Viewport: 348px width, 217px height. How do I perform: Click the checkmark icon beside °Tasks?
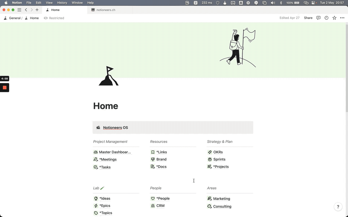coord(96,167)
